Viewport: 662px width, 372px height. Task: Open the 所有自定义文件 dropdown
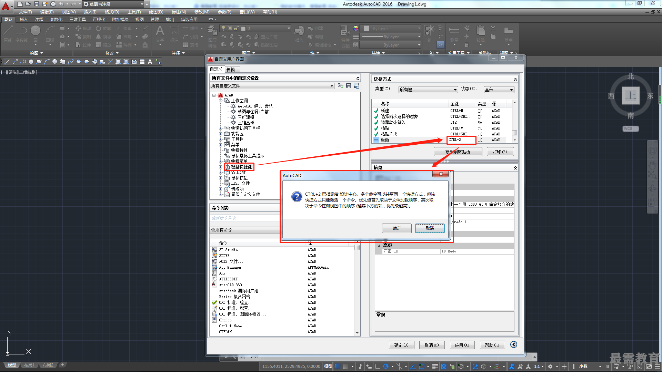272,86
